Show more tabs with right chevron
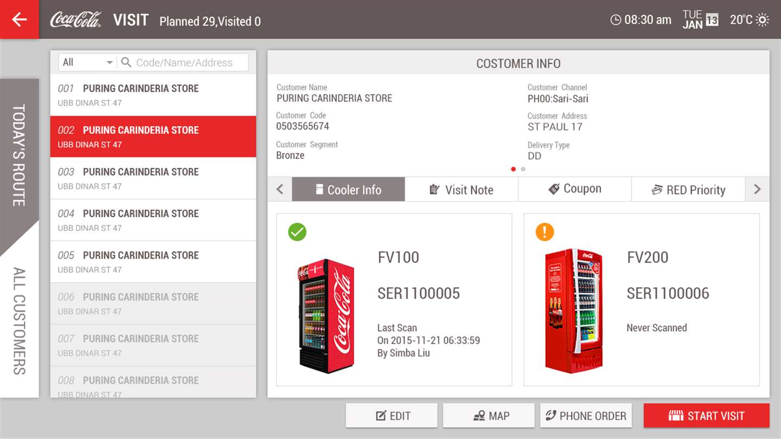Image resolution: width=781 pixels, height=439 pixels. (757, 189)
